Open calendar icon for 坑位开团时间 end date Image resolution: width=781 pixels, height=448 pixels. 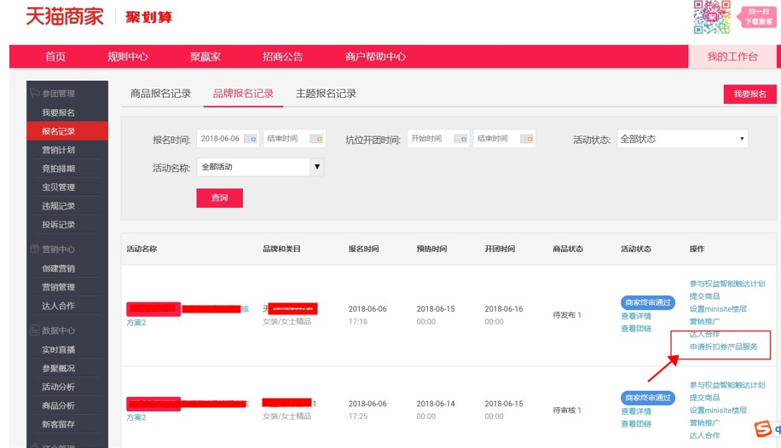click(527, 139)
